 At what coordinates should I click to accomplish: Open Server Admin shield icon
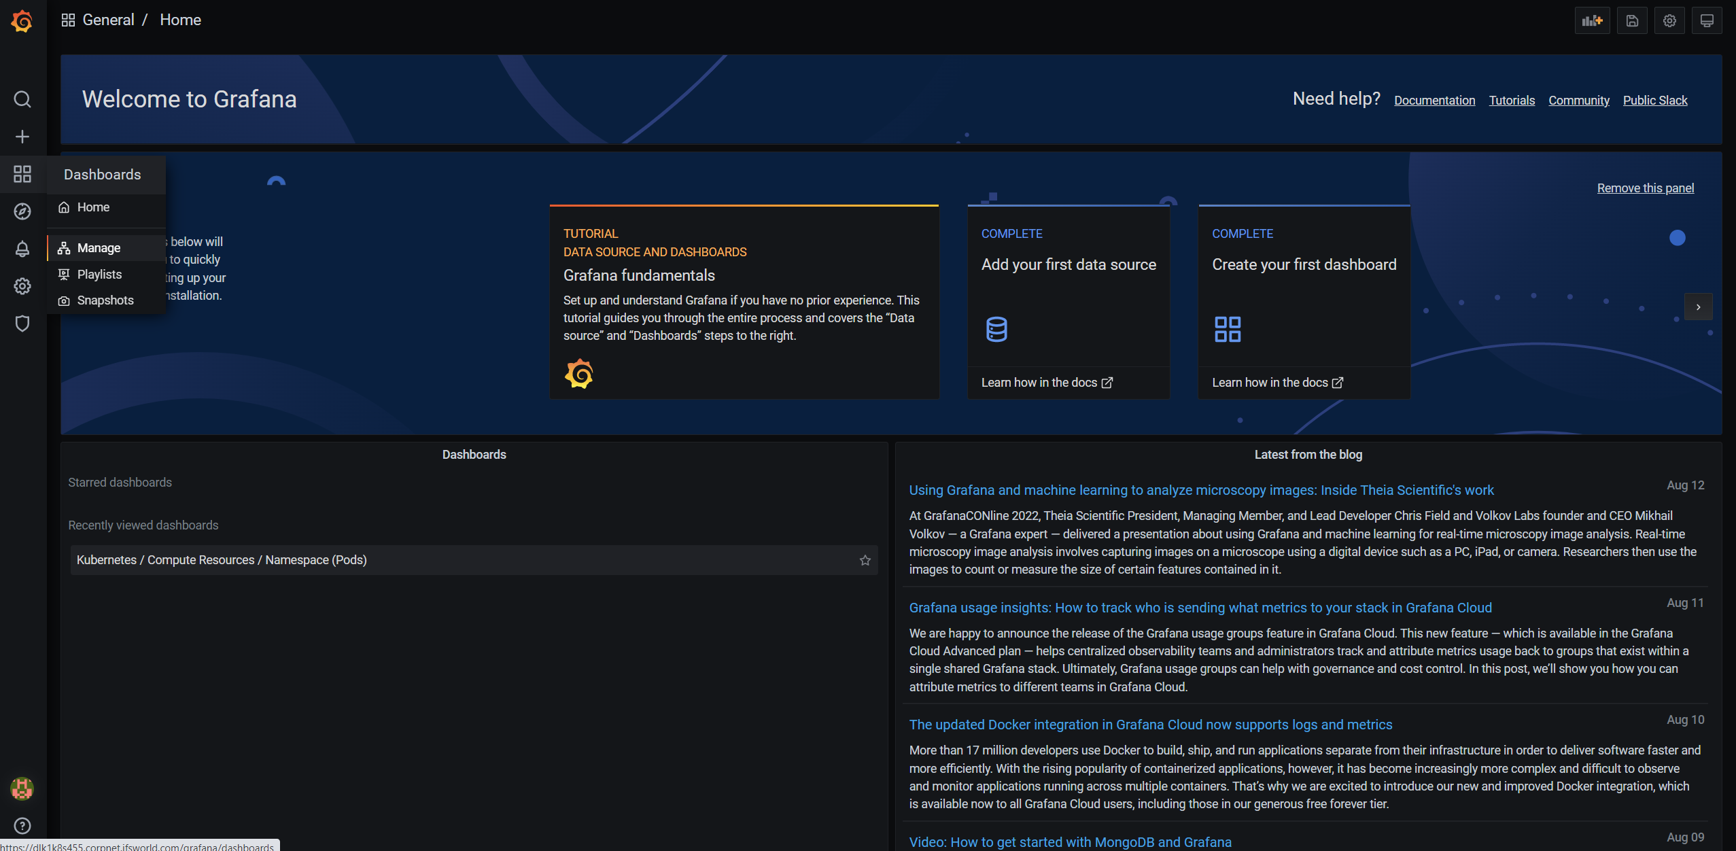click(x=22, y=324)
